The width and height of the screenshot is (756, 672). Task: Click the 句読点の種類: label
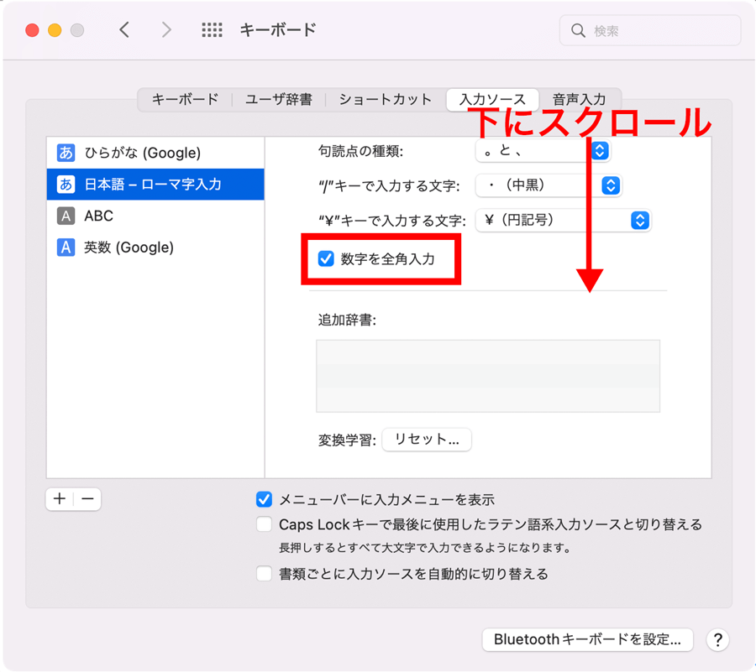click(x=360, y=151)
